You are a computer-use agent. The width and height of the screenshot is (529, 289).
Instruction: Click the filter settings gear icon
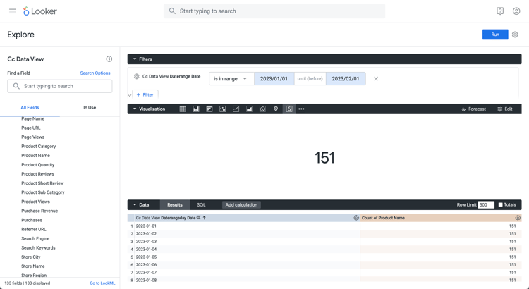click(136, 77)
